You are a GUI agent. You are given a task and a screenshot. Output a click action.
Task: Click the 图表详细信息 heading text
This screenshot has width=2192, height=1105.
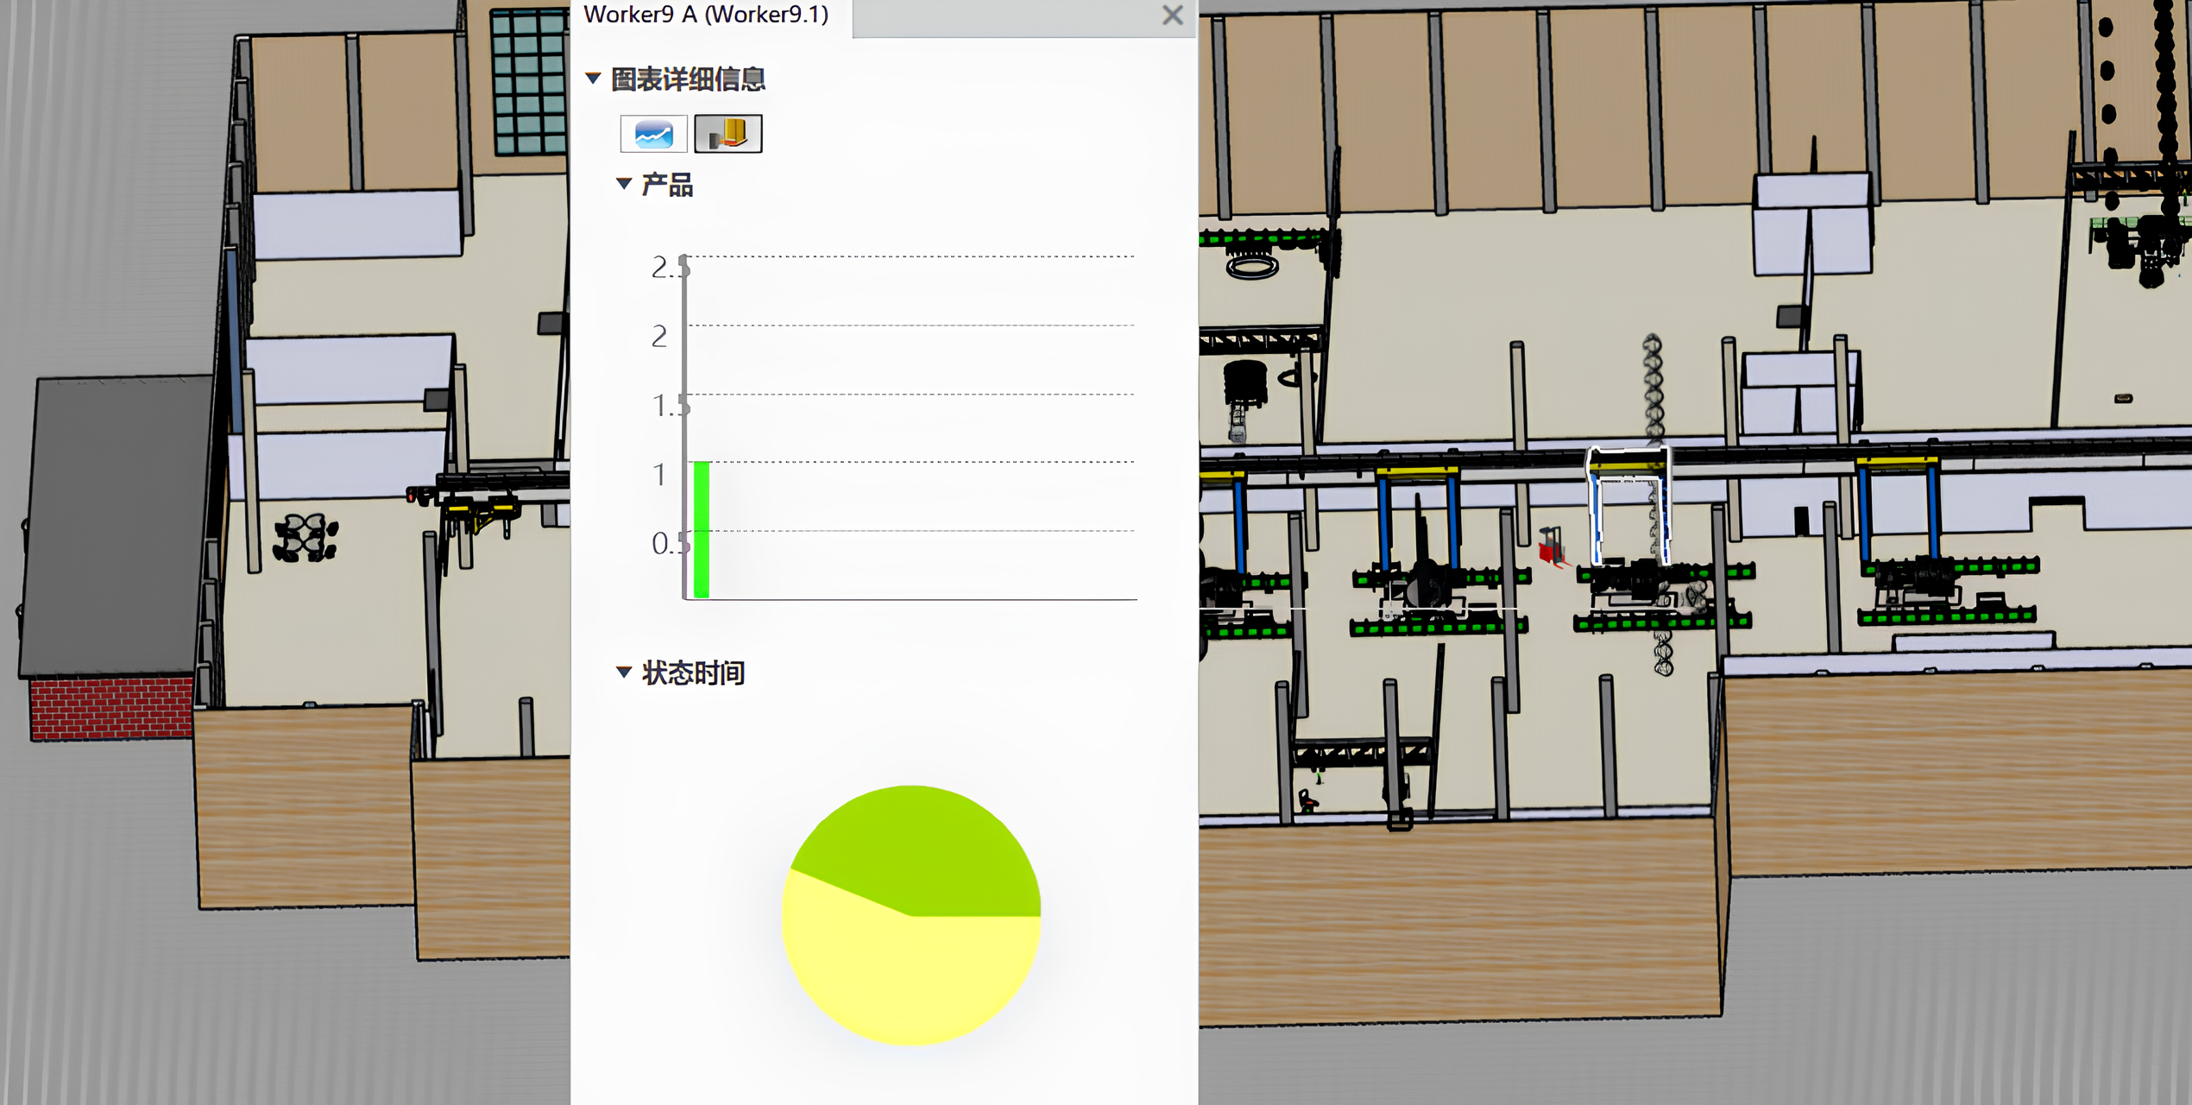(688, 79)
